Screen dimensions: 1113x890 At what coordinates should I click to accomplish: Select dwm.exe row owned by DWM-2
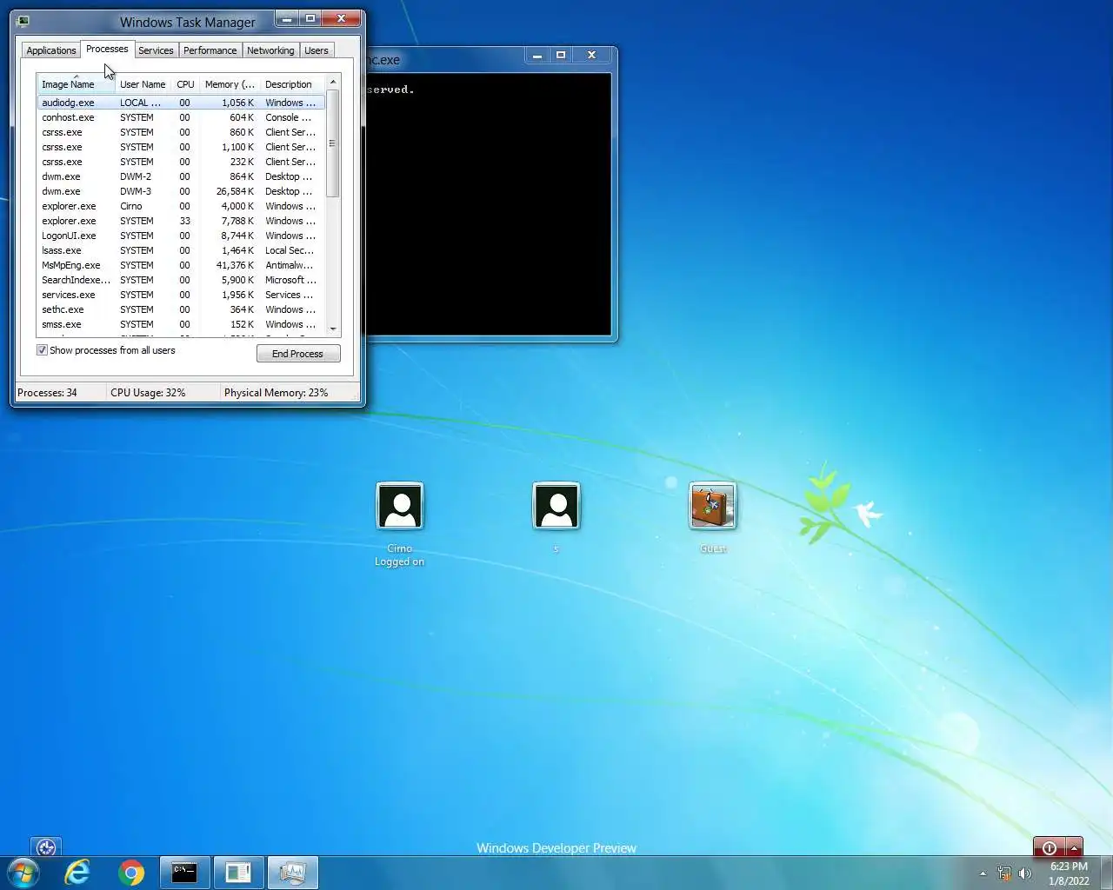(181, 176)
